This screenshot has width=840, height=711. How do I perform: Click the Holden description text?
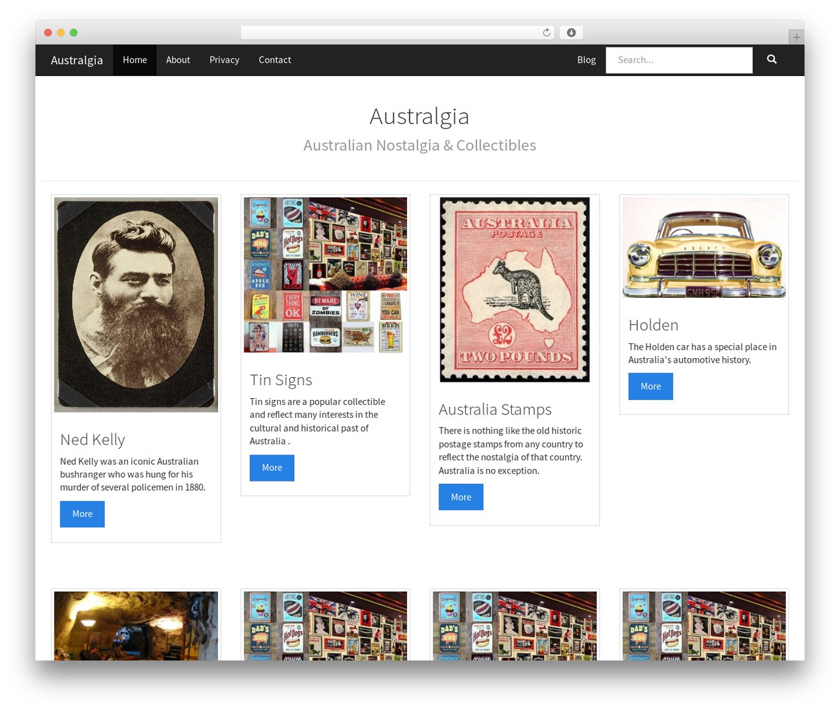pos(702,354)
